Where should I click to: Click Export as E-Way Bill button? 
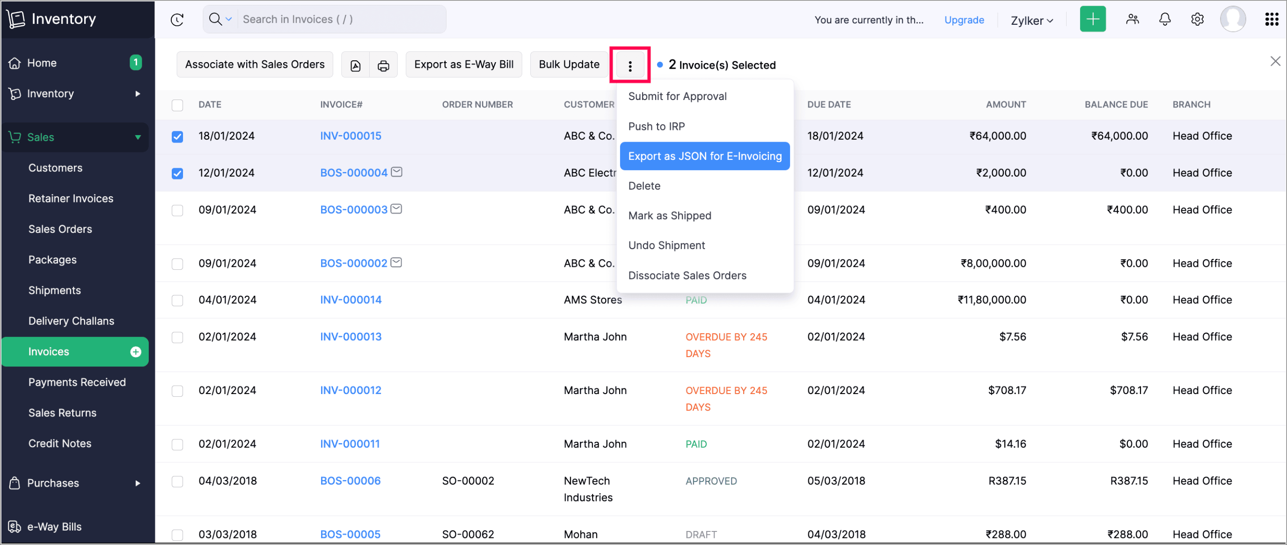(x=464, y=65)
